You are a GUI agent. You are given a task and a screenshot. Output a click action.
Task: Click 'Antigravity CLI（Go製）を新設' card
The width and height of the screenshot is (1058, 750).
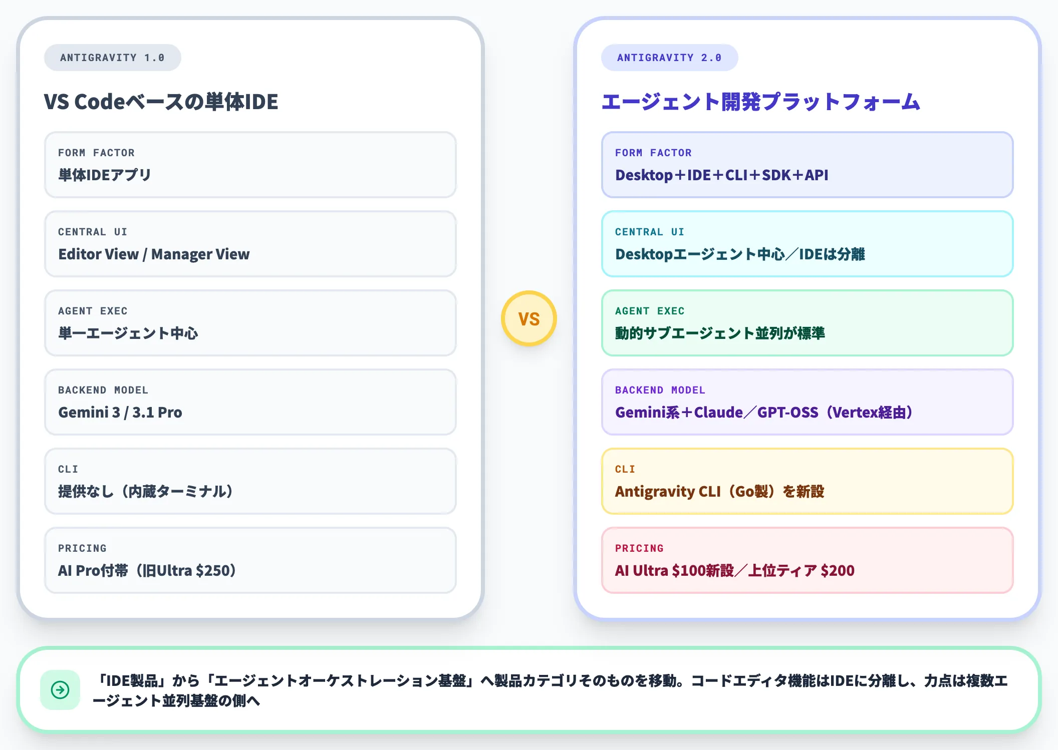coord(808,481)
